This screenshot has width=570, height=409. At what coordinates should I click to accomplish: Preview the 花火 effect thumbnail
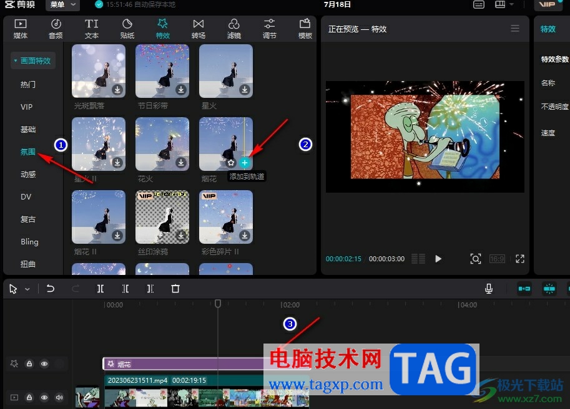point(162,144)
